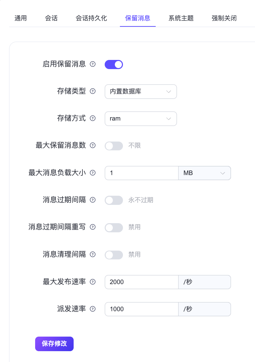The image size is (255, 362).
Task: Enable the 消息清理间隔 toggle
Action: 114,255
